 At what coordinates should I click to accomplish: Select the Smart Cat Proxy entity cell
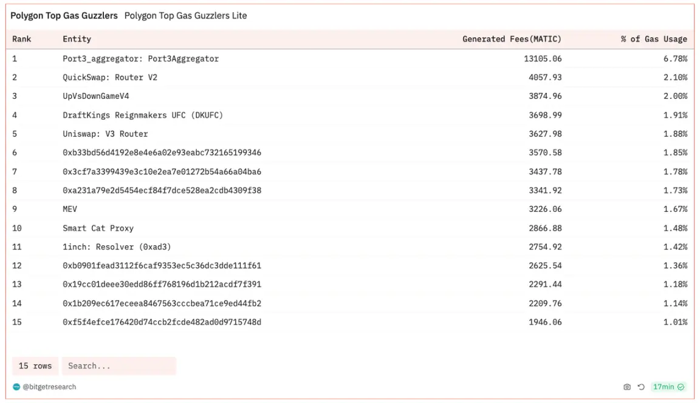pos(98,228)
